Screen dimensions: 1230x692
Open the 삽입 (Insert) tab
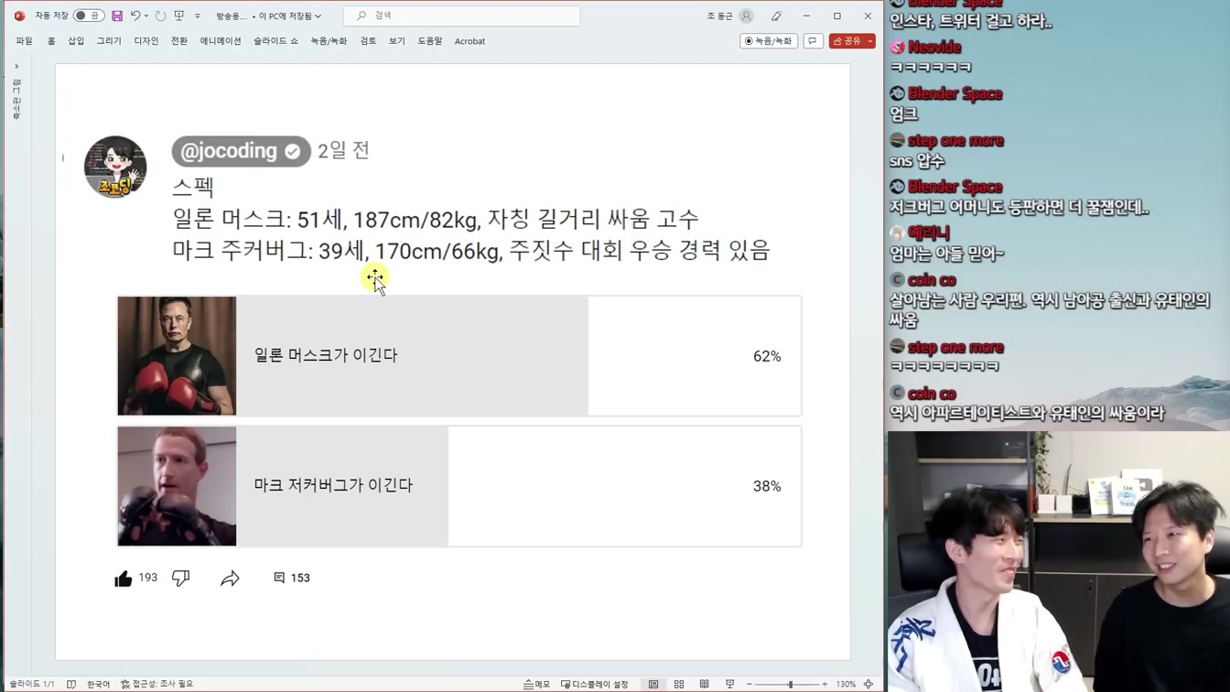pos(76,41)
